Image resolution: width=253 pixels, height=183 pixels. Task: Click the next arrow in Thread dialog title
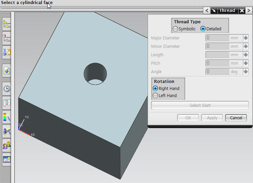pyautogui.click(x=249, y=11)
